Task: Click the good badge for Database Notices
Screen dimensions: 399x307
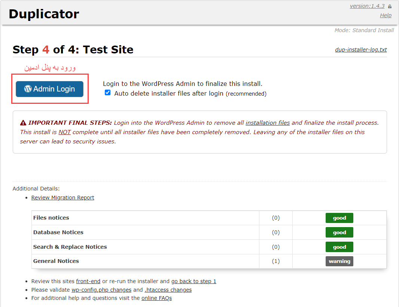Action: click(x=339, y=232)
